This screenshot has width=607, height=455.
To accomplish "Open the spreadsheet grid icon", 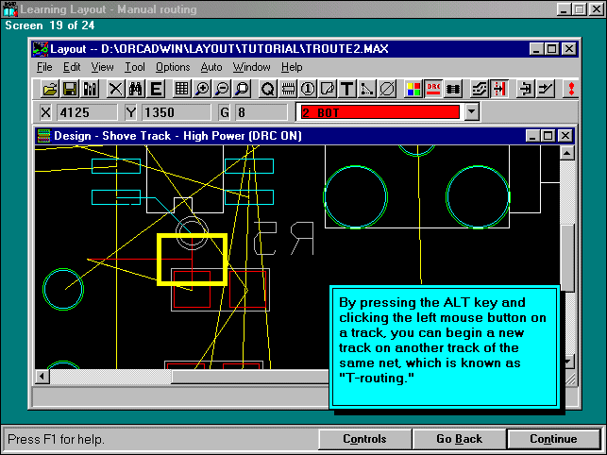I will click(x=182, y=89).
